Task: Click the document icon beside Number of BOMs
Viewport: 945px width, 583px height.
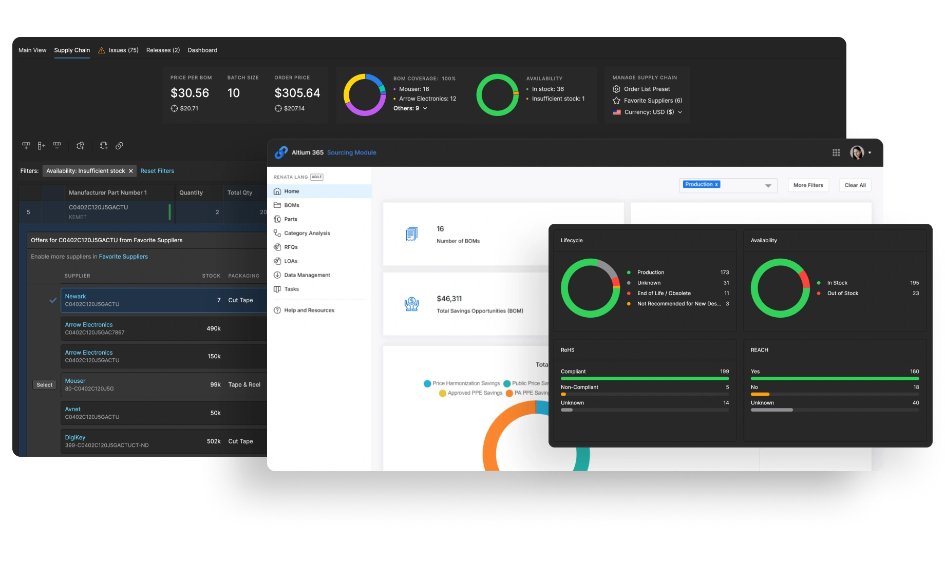Action: point(412,234)
